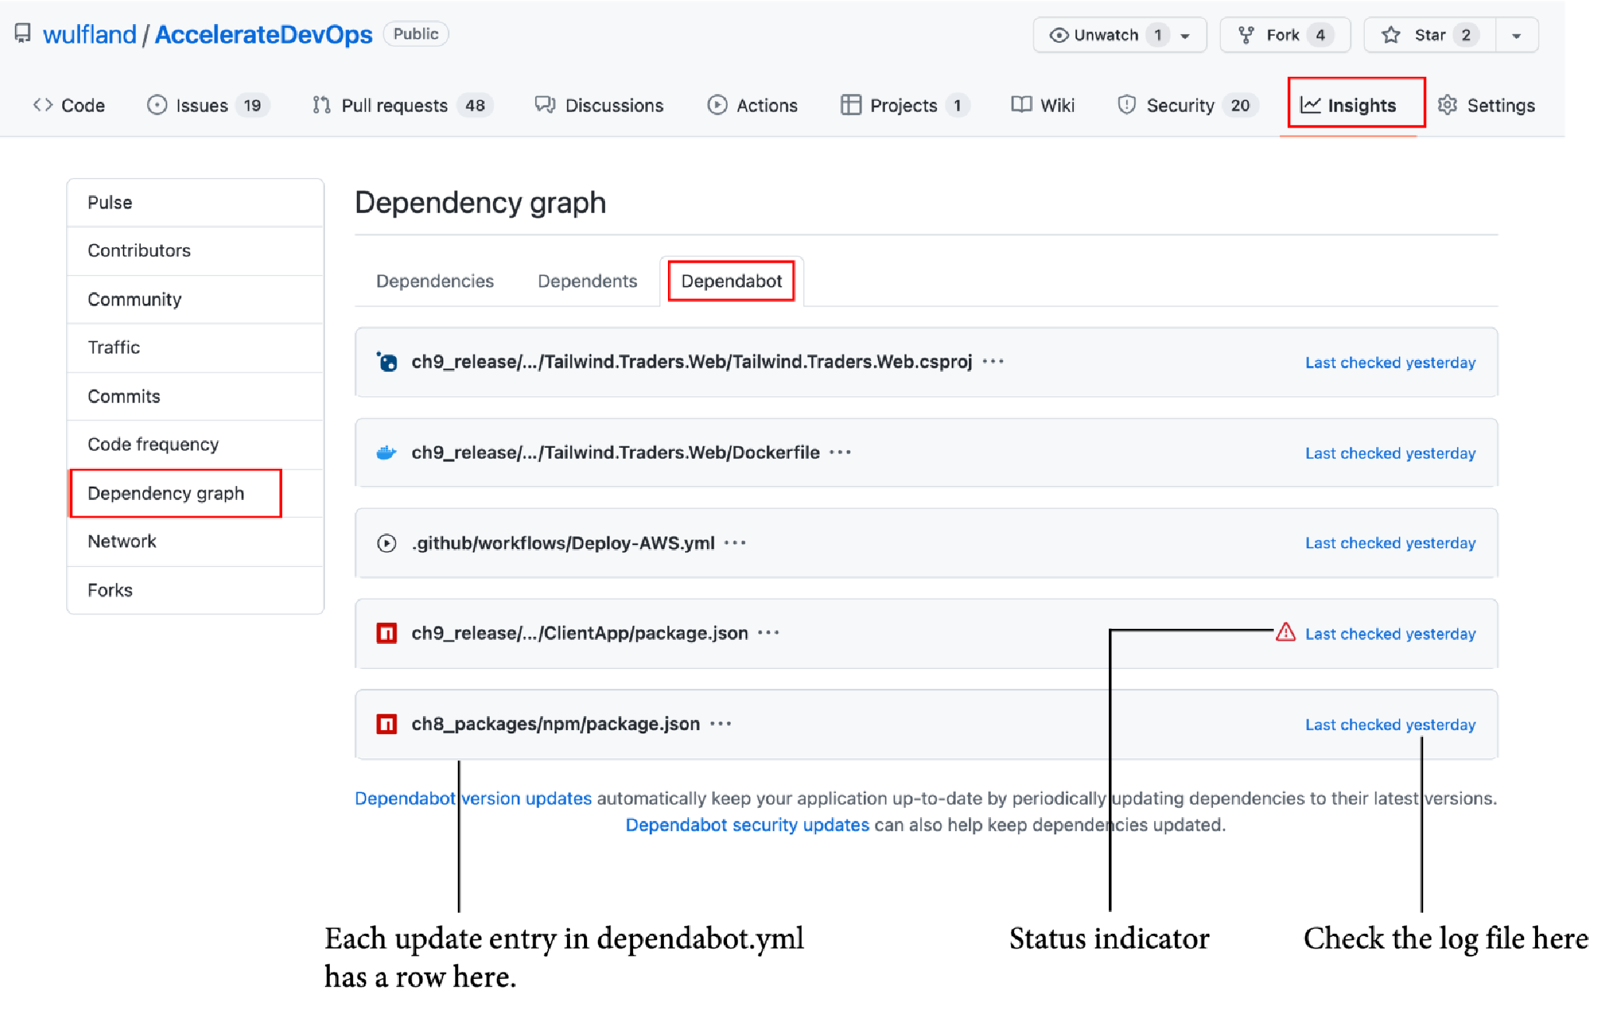Image resolution: width=1619 pixels, height=1017 pixels.
Task: Open Last checked yesterday for ch8_packages/npm/package.json
Action: pyautogui.click(x=1390, y=725)
